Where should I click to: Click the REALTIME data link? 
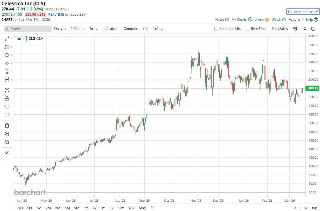point(56,15)
